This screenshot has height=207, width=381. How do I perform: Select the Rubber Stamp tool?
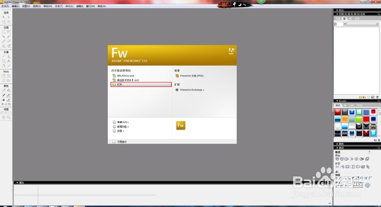[x=8, y=46]
